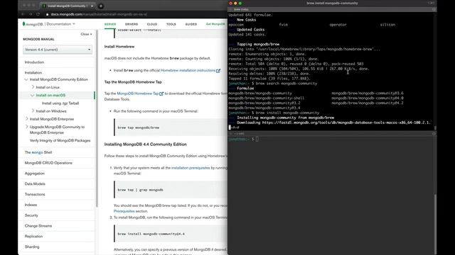This screenshot has height=255, width=455.
Task: Open a new browser tab
Action: pos(101,6)
